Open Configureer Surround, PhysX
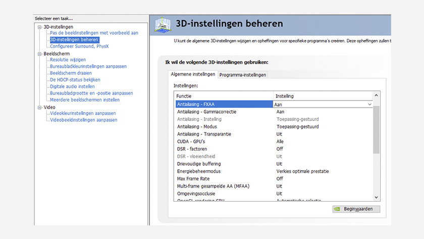This screenshot has width=424, height=239. [79, 46]
